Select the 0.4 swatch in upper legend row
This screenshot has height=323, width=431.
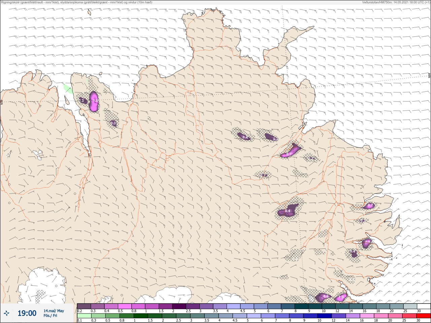111,306
